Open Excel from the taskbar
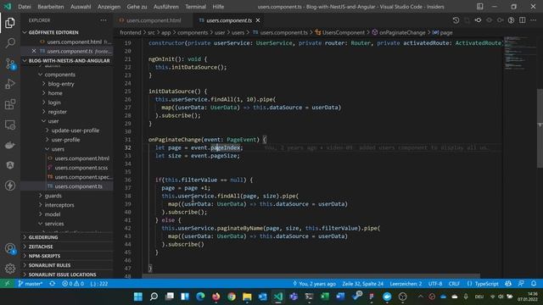The image size is (543, 305). pyautogui.click(x=324, y=297)
